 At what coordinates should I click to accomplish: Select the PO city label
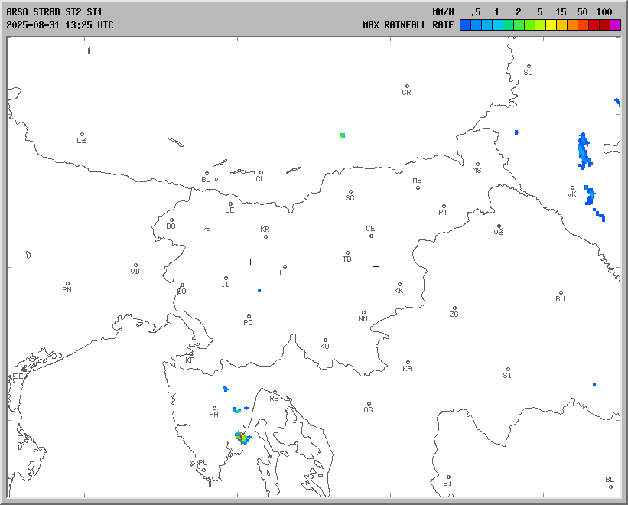click(x=249, y=322)
